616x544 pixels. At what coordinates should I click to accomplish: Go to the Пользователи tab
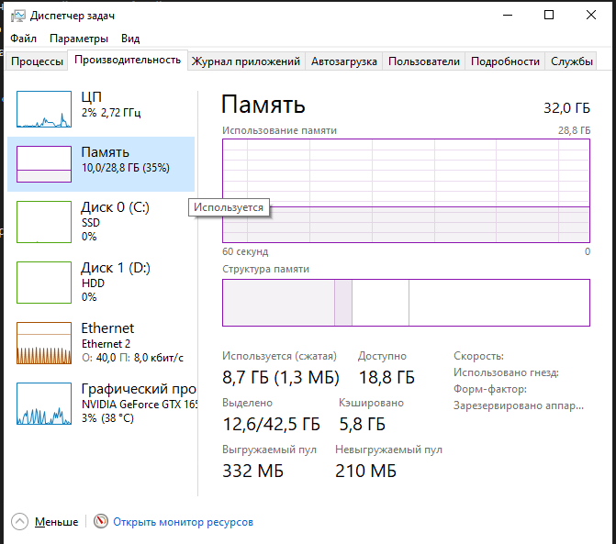tap(424, 61)
